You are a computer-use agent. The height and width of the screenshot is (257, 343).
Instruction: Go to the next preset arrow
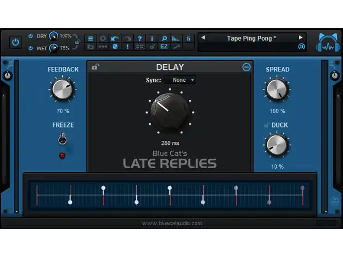pos(301,38)
